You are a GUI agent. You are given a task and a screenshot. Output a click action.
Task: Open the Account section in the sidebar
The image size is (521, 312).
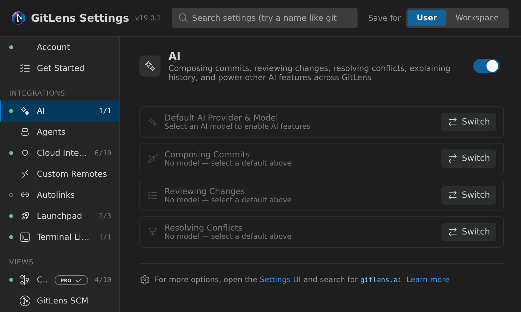pos(60,47)
